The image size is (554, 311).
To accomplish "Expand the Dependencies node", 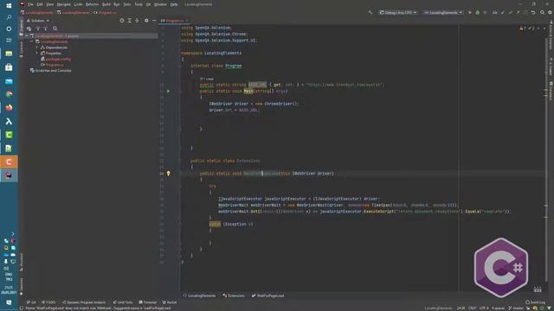I will 37,48.
